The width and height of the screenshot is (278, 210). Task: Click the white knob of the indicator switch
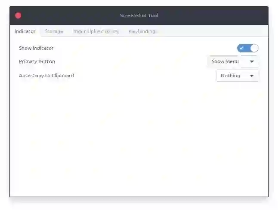254,48
